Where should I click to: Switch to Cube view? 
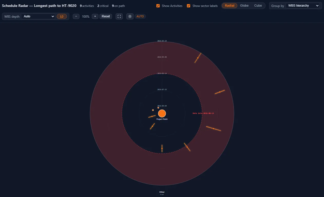258,6
